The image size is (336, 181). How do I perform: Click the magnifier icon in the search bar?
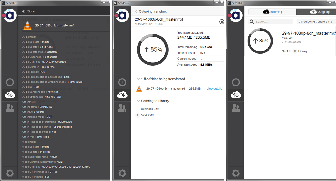(251, 21)
